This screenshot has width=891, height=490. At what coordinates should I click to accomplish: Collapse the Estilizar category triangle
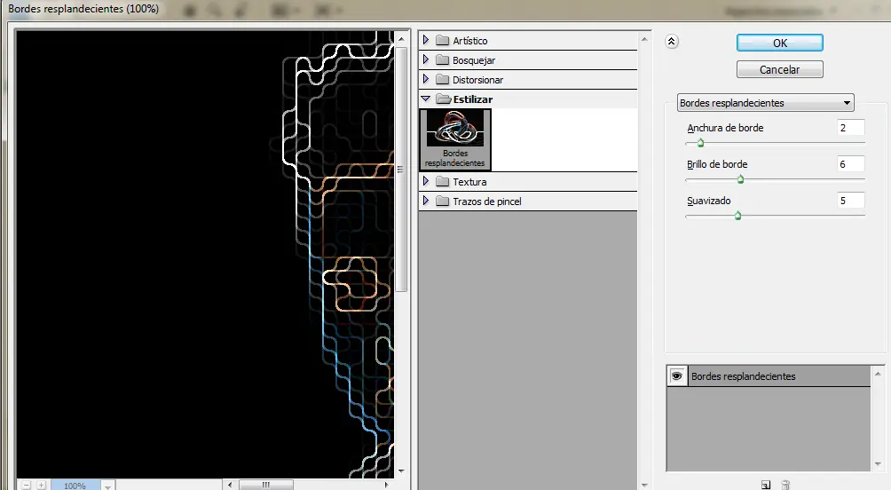(x=426, y=99)
